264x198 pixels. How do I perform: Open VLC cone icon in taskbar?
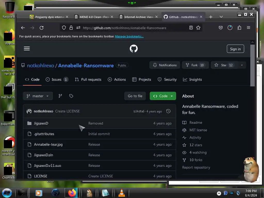[x=122, y=193]
